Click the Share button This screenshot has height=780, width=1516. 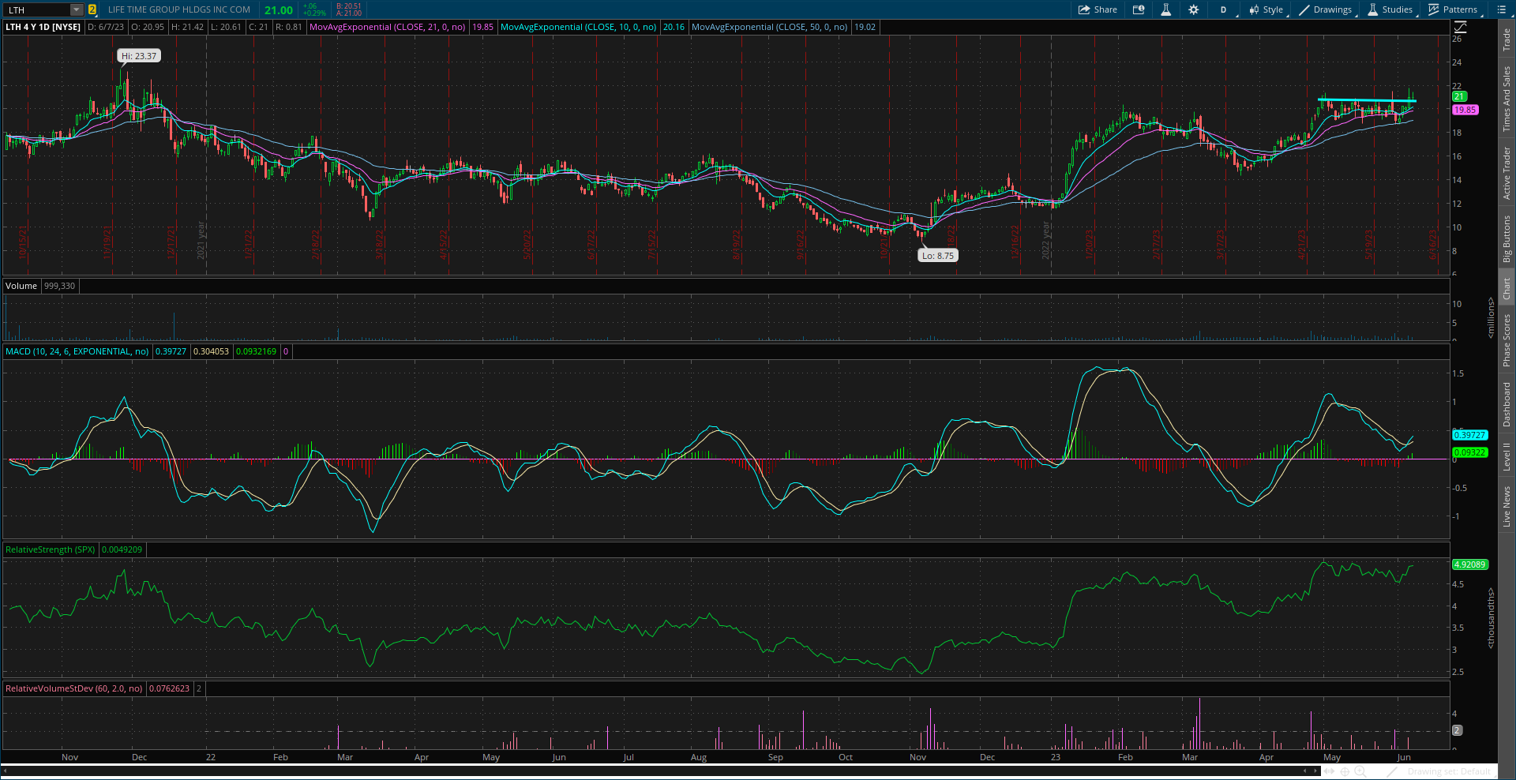coord(1098,9)
